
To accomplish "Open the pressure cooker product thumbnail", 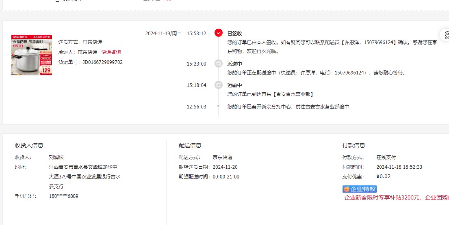I will tap(32, 55).
